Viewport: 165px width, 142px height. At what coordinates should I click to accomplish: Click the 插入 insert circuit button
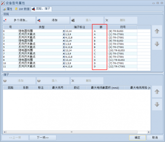(87, 20)
